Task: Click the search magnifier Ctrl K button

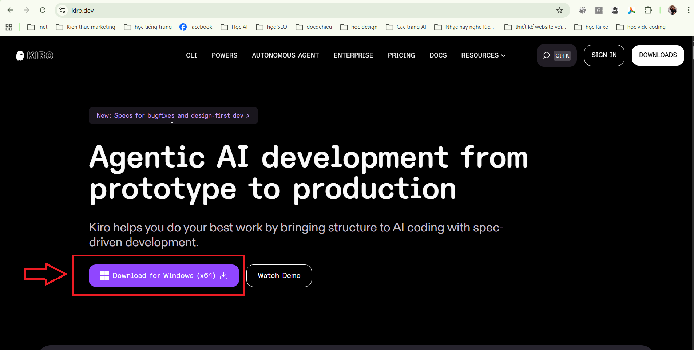Action: 556,55
